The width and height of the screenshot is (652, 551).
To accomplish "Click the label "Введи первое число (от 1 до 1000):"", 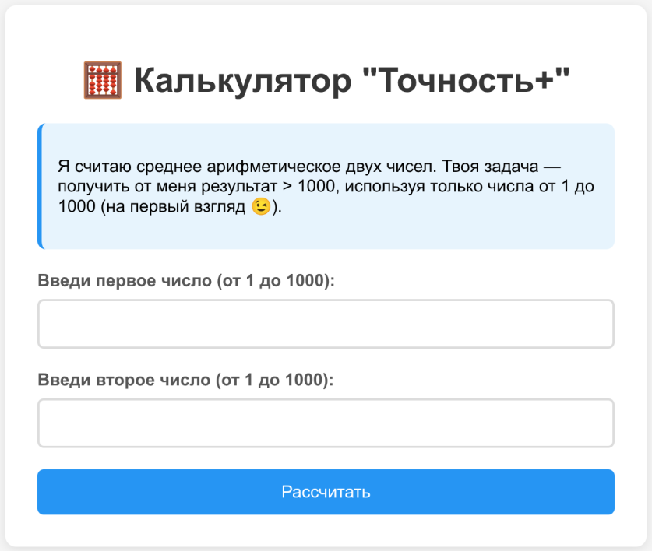I will (x=186, y=280).
